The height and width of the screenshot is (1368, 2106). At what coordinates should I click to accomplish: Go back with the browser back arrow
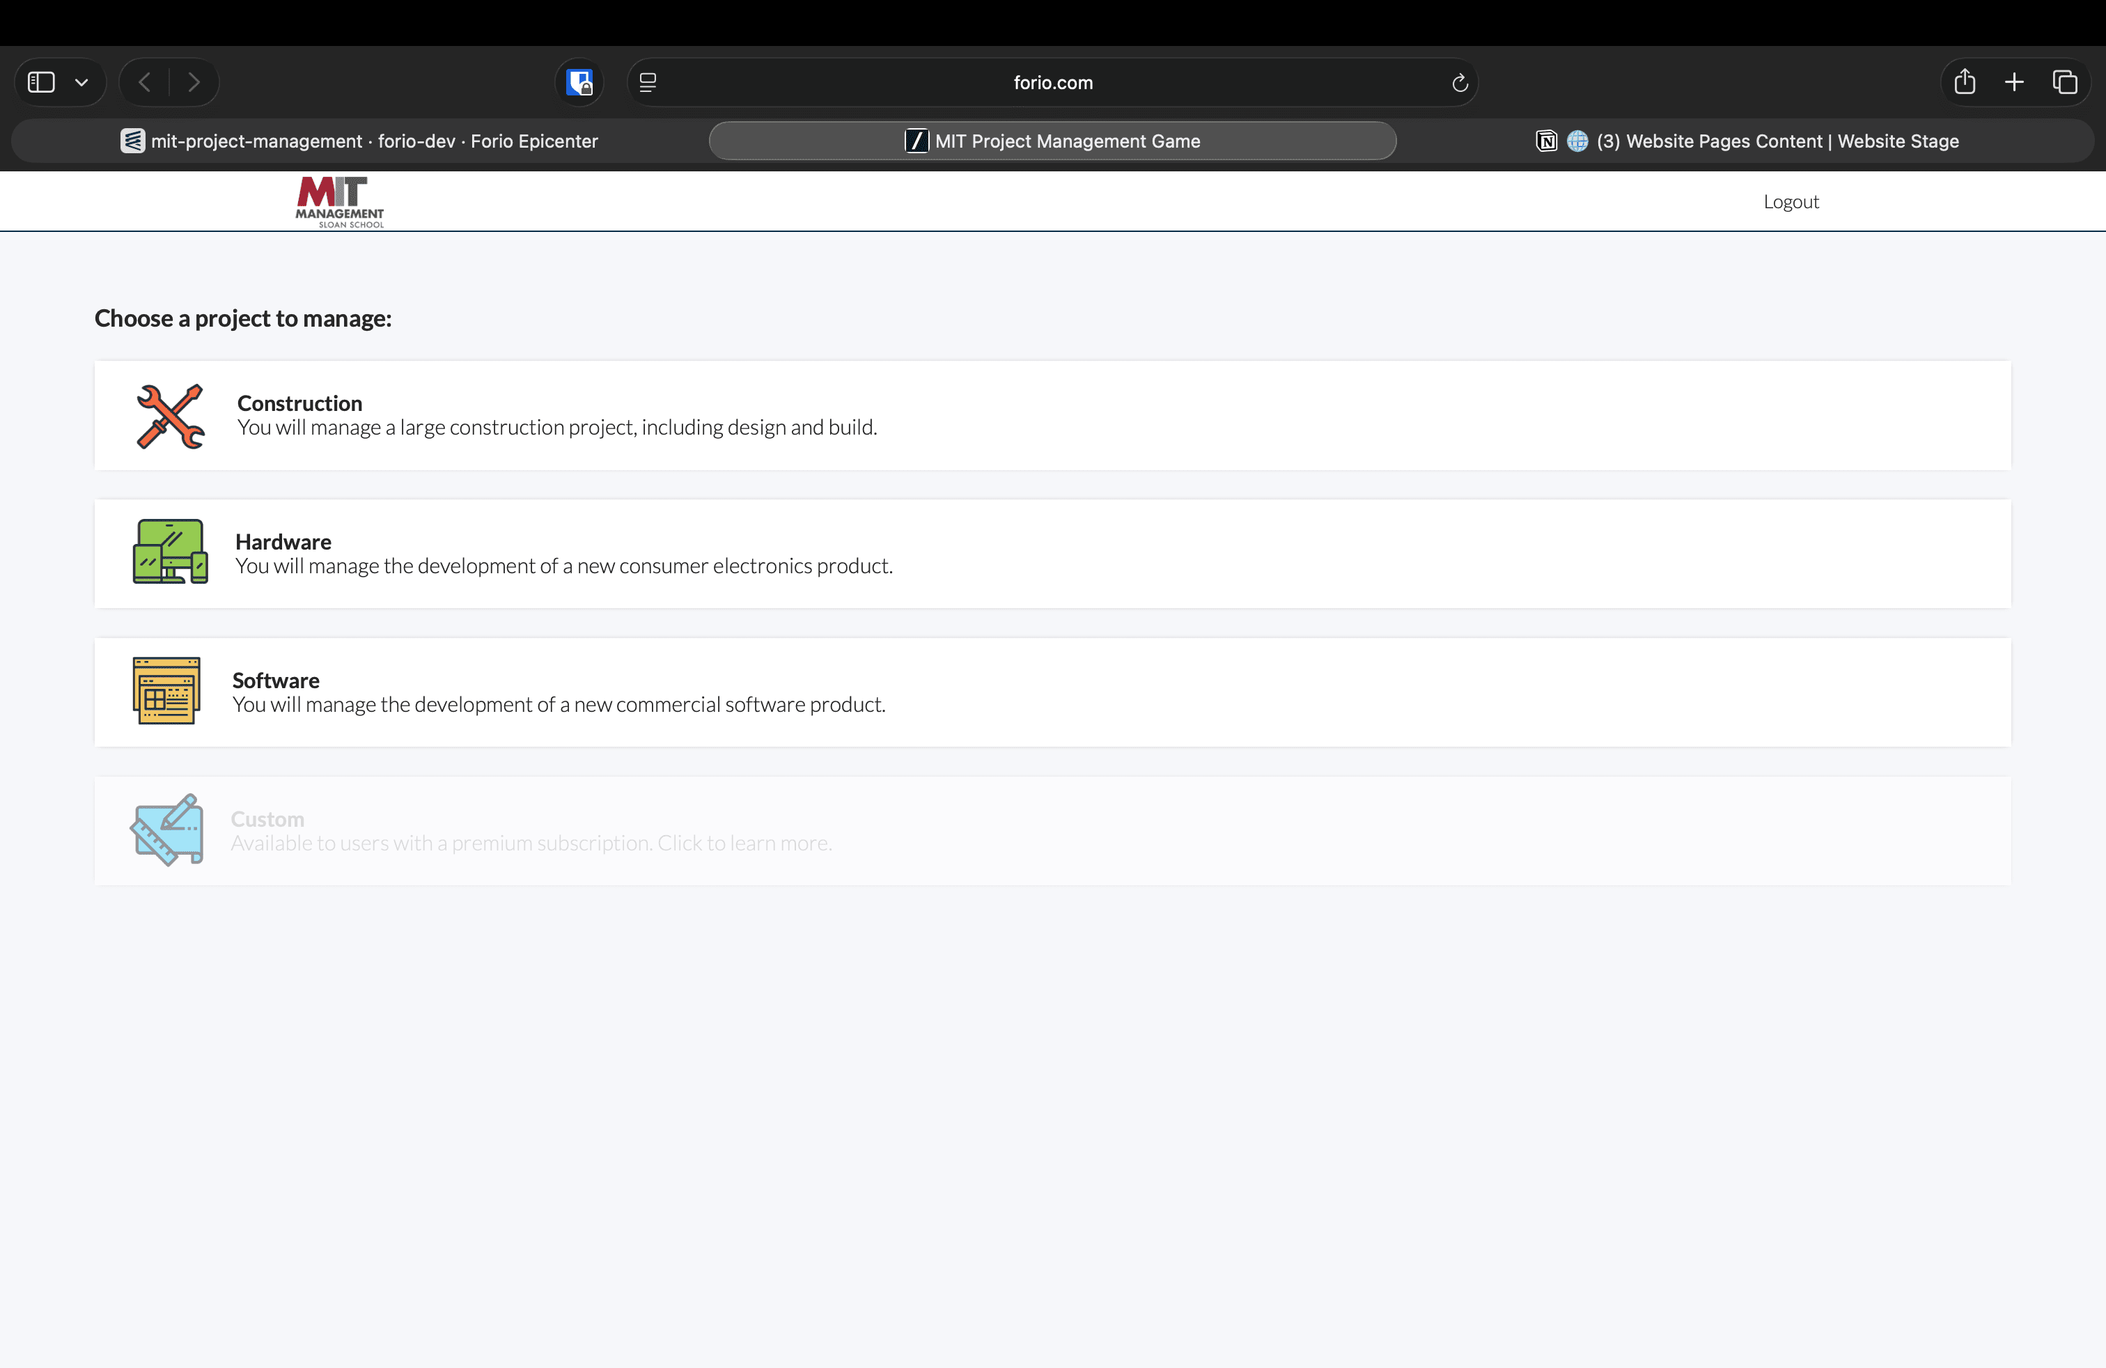(x=145, y=82)
